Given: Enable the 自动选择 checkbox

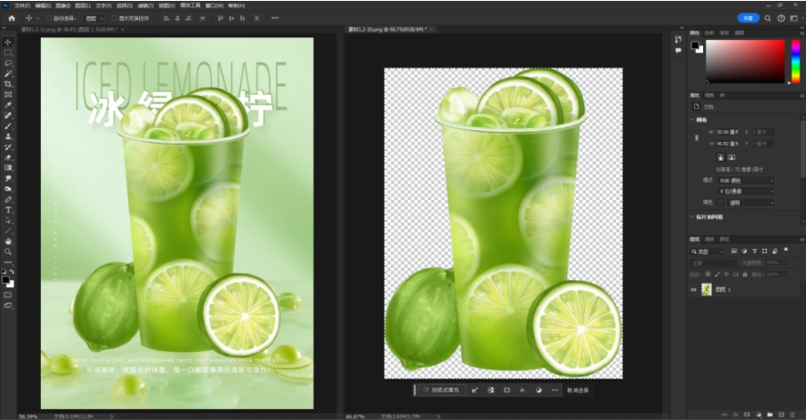Looking at the screenshot, I should pyautogui.click(x=49, y=17).
